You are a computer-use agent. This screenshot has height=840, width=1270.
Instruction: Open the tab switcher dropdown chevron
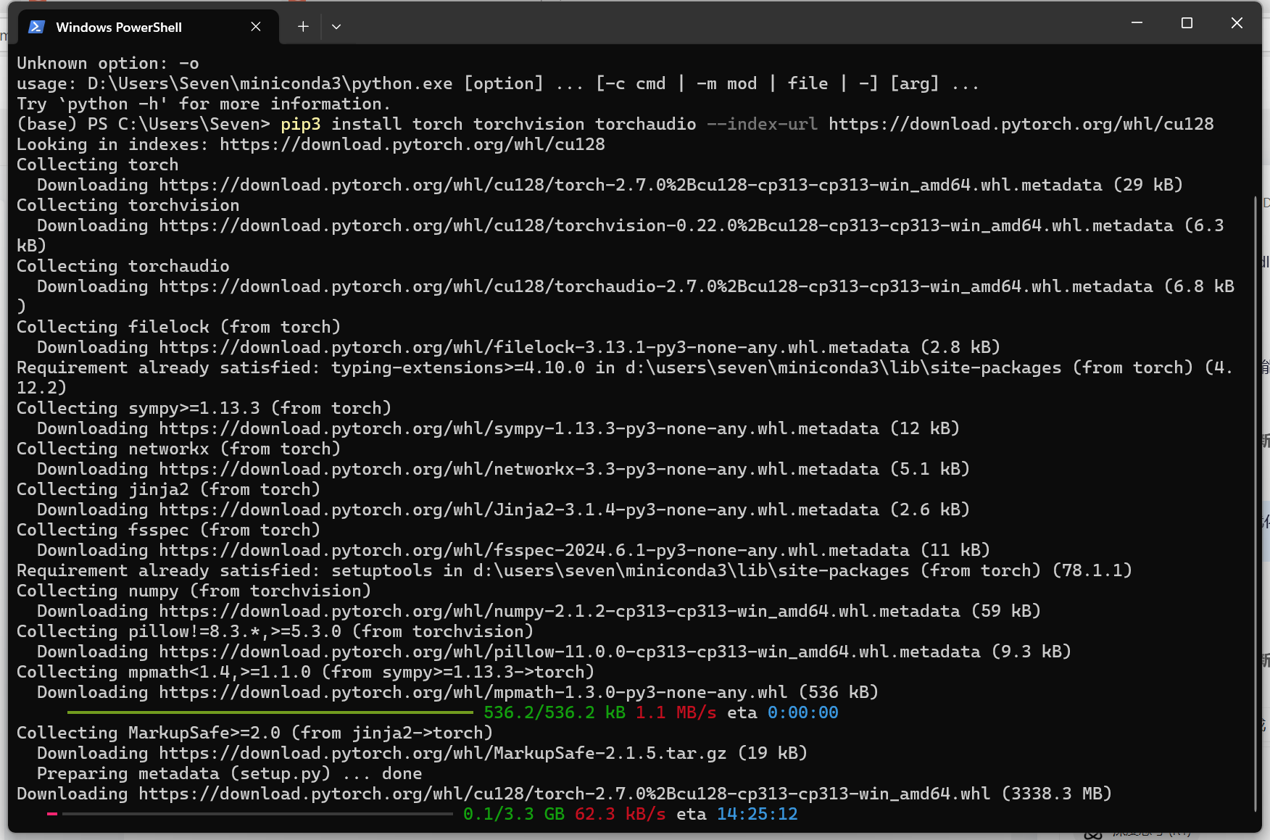click(336, 26)
